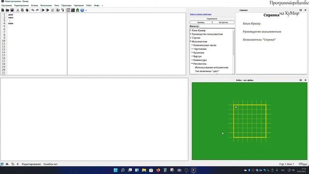Collapse the Рисователь tree node
This screenshot has height=174, width=309.
click(192, 63)
